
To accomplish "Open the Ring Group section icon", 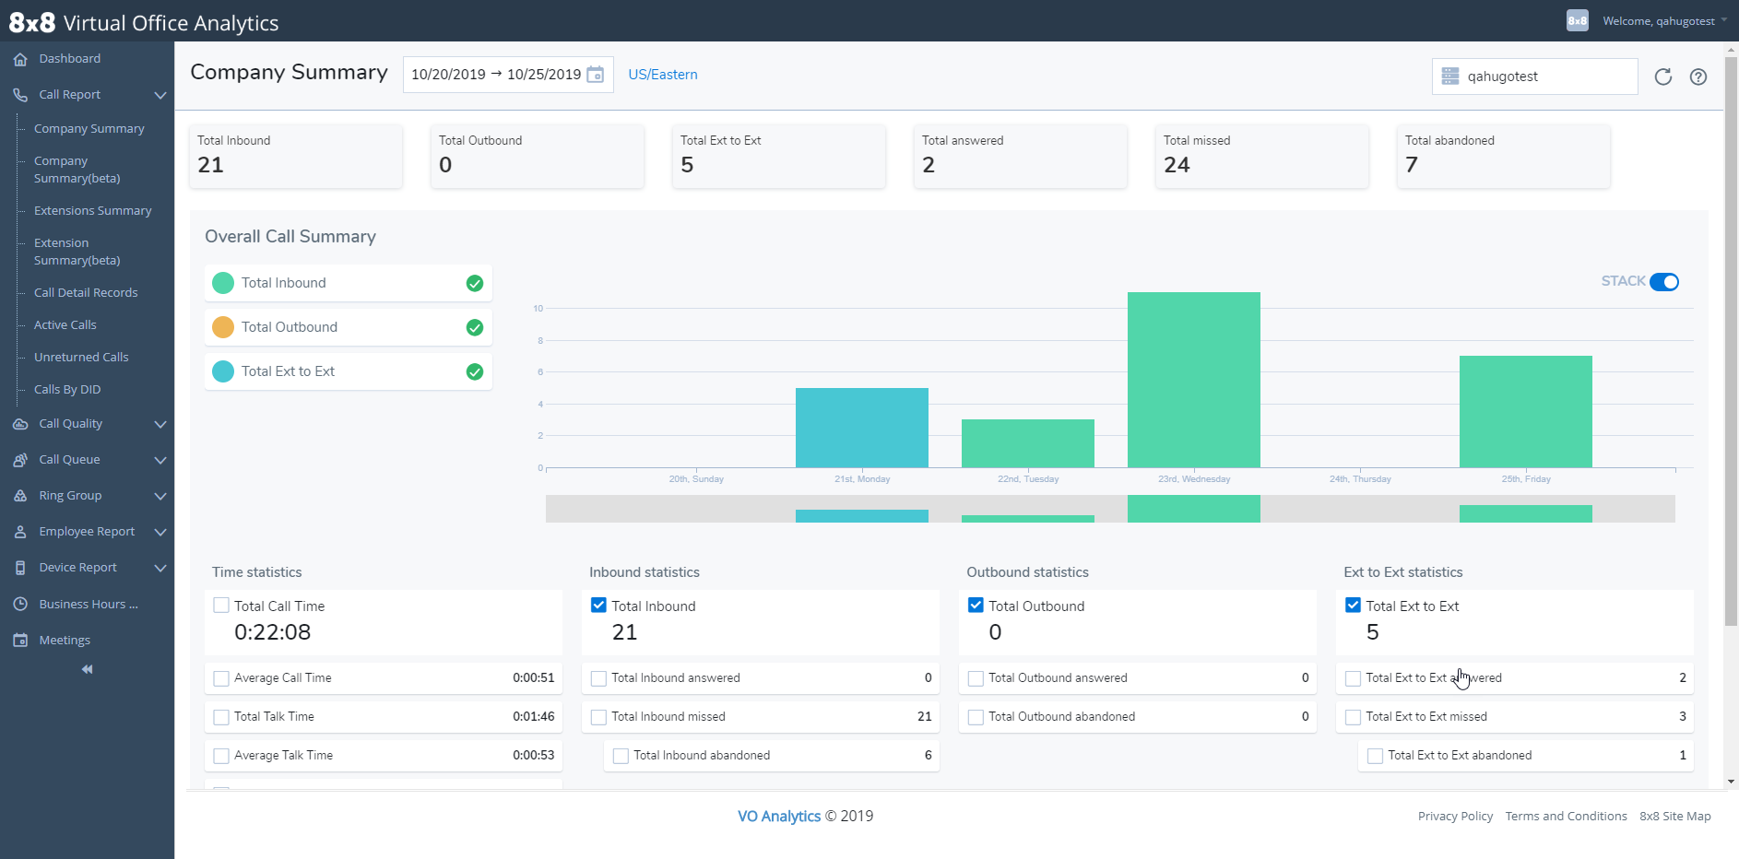I will 20,496.
